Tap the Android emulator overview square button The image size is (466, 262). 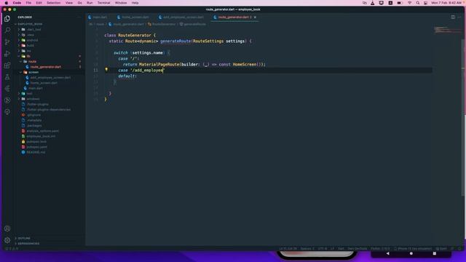435,253
